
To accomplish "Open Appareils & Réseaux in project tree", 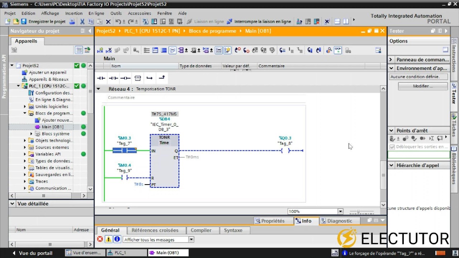I will (x=48, y=79).
